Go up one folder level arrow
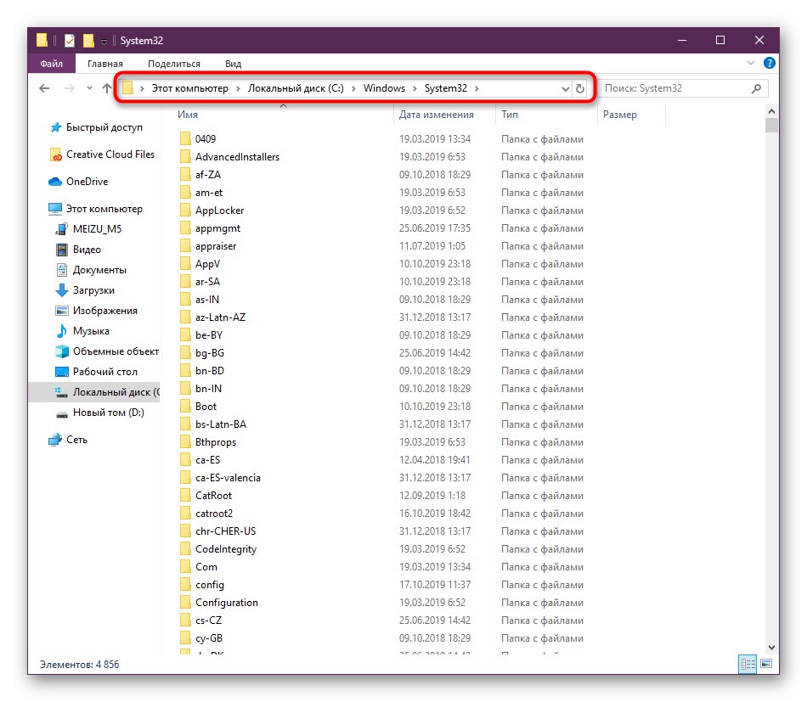 click(x=106, y=88)
